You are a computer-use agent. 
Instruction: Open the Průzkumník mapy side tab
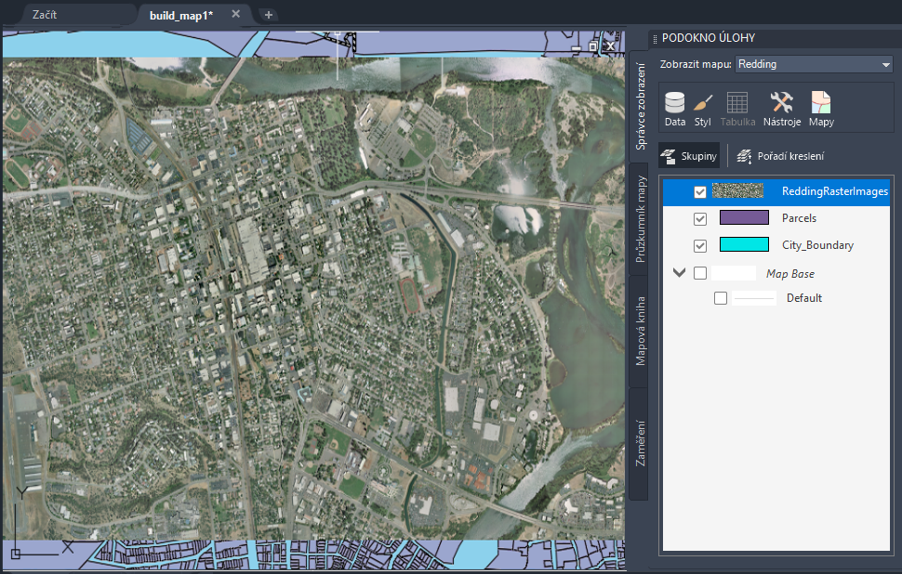click(x=640, y=219)
